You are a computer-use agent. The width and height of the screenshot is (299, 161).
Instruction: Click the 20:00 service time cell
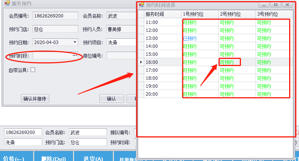pos(162,94)
